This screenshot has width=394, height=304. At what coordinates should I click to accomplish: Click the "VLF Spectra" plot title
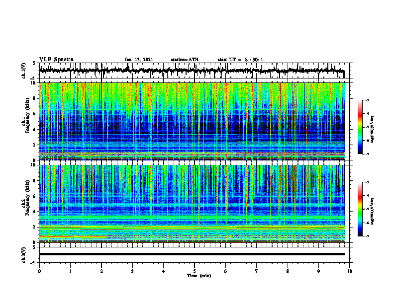[x=56, y=60]
